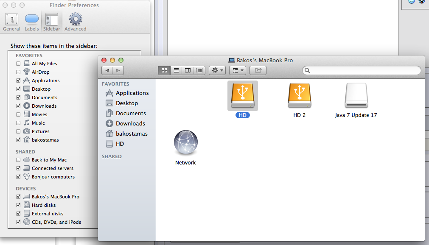Click the Connected servers icon
This screenshot has width=429, height=245.
[27, 168]
